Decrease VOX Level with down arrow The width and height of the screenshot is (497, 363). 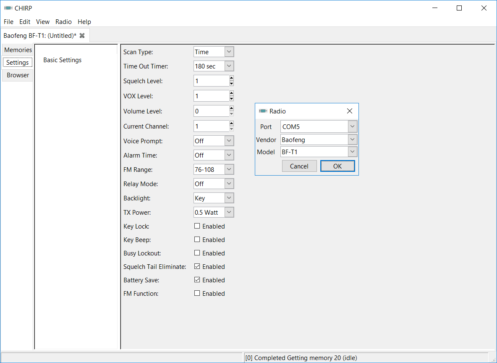(x=232, y=99)
